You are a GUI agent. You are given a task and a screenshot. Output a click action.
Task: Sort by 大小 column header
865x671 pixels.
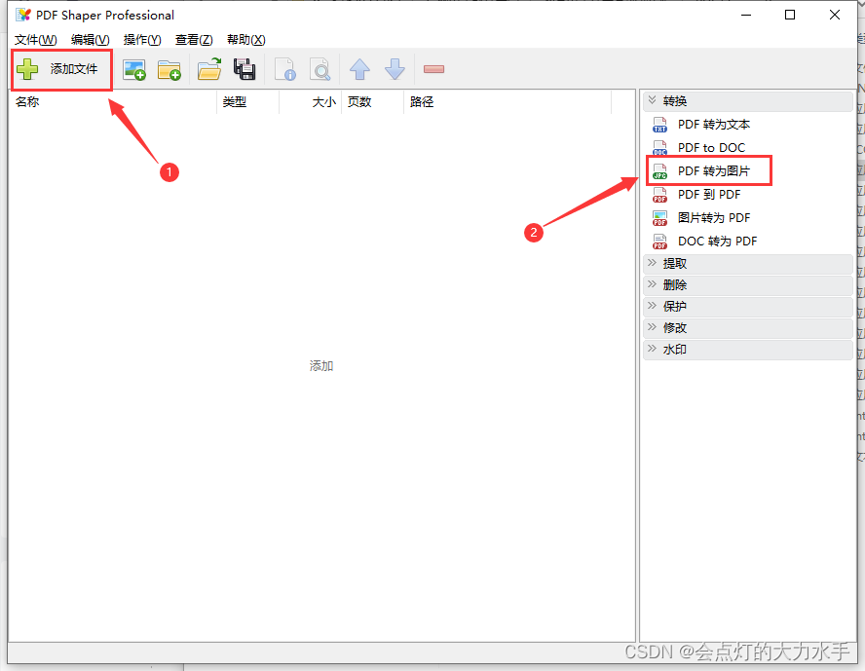pyautogui.click(x=311, y=102)
